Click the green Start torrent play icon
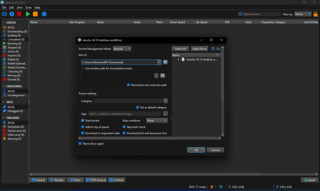The height and width of the screenshot is (191, 320). (28, 14)
